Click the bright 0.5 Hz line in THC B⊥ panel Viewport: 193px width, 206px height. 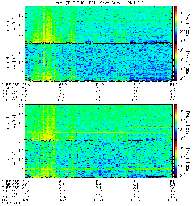click(x=99, y=132)
